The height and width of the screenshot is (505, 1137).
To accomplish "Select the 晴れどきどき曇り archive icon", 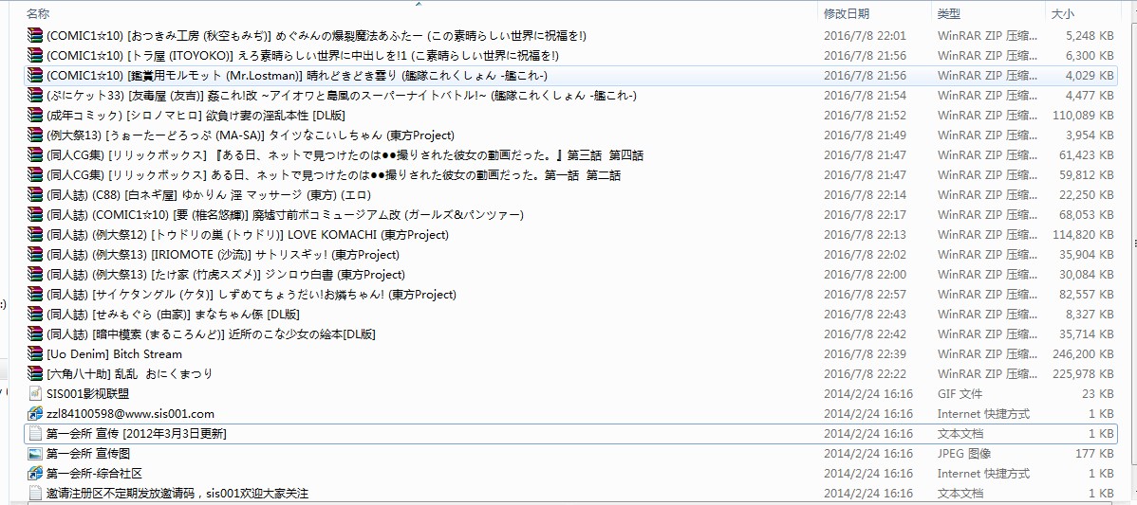I will click(x=35, y=76).
